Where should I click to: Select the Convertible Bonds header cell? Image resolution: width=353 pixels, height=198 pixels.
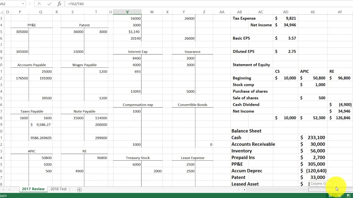coord(192,105)
